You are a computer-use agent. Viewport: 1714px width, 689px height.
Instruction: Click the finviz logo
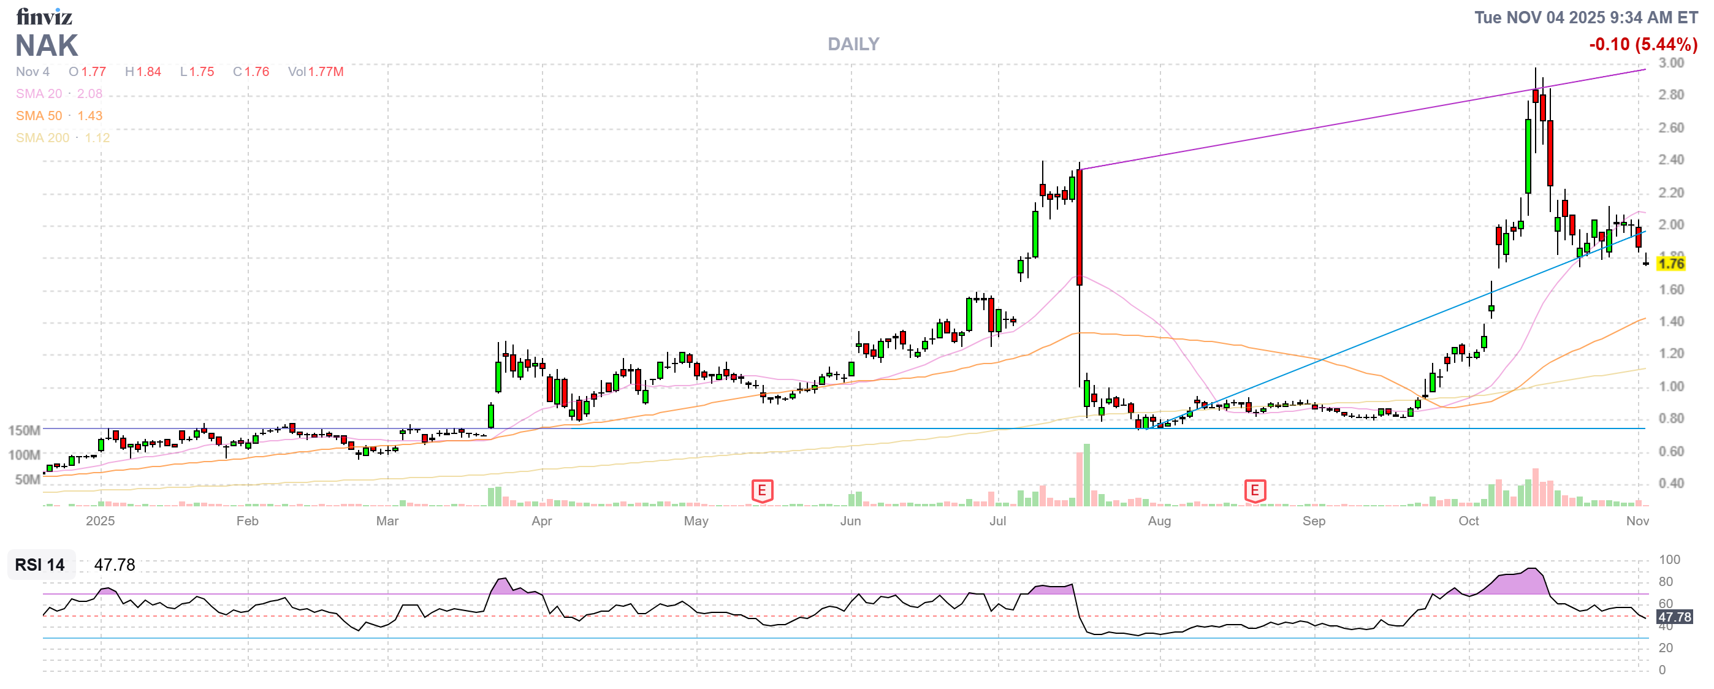click(x=44, y=17)
